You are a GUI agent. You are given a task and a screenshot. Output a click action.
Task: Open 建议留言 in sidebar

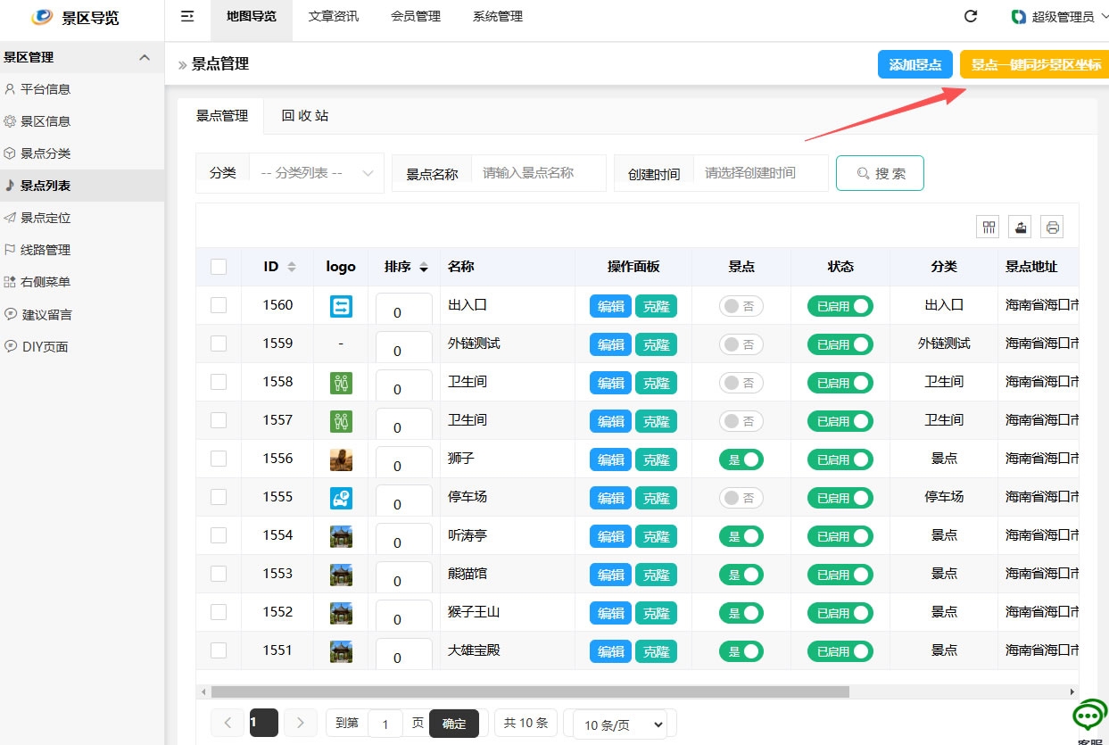(82, 314)
